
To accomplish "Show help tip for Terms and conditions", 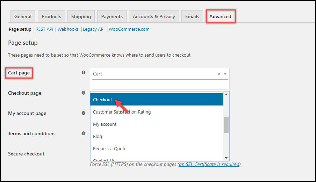I will pyautogui.click(x=84, y=133).
